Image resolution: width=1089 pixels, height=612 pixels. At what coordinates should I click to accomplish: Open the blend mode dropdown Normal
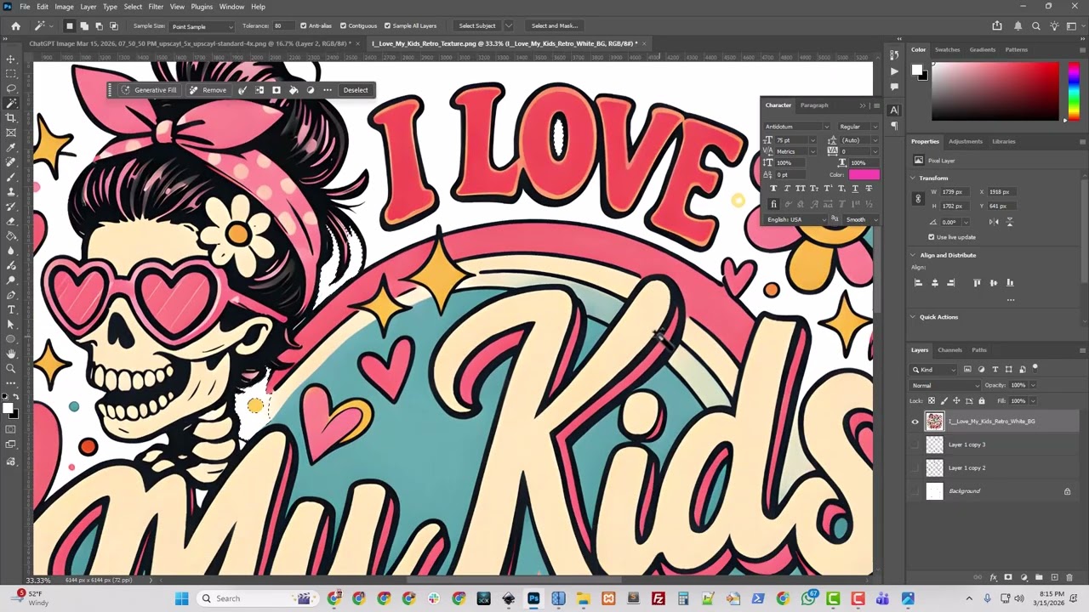945,386
